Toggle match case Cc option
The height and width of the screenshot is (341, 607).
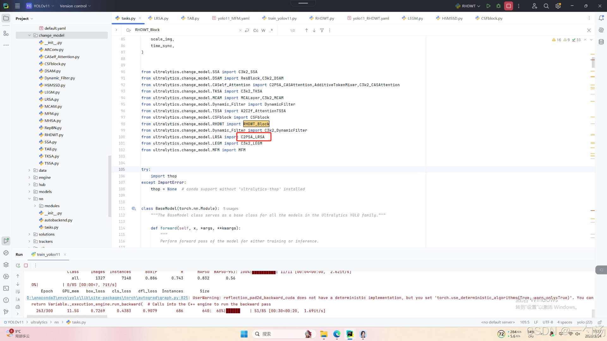pos(256,30)
